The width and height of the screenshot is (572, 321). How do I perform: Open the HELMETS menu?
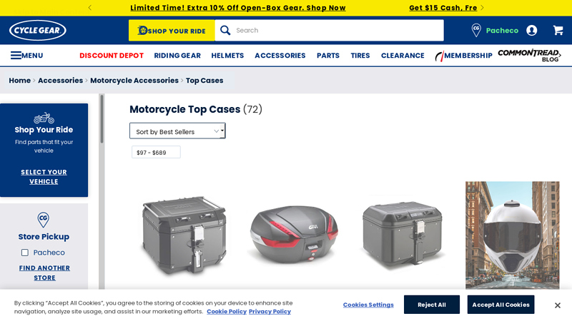pyautogui.click(x=227, y=56)
